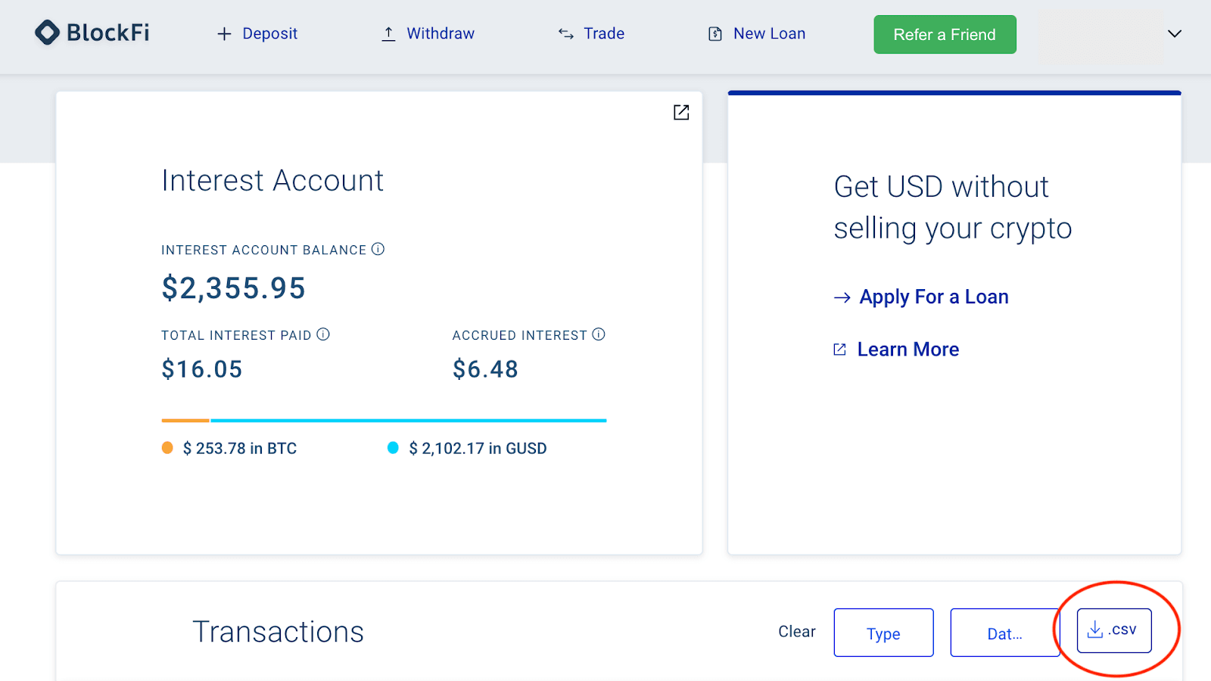
Task: Click the blue GUSD legend dot
Action: [x=393, y=448]
